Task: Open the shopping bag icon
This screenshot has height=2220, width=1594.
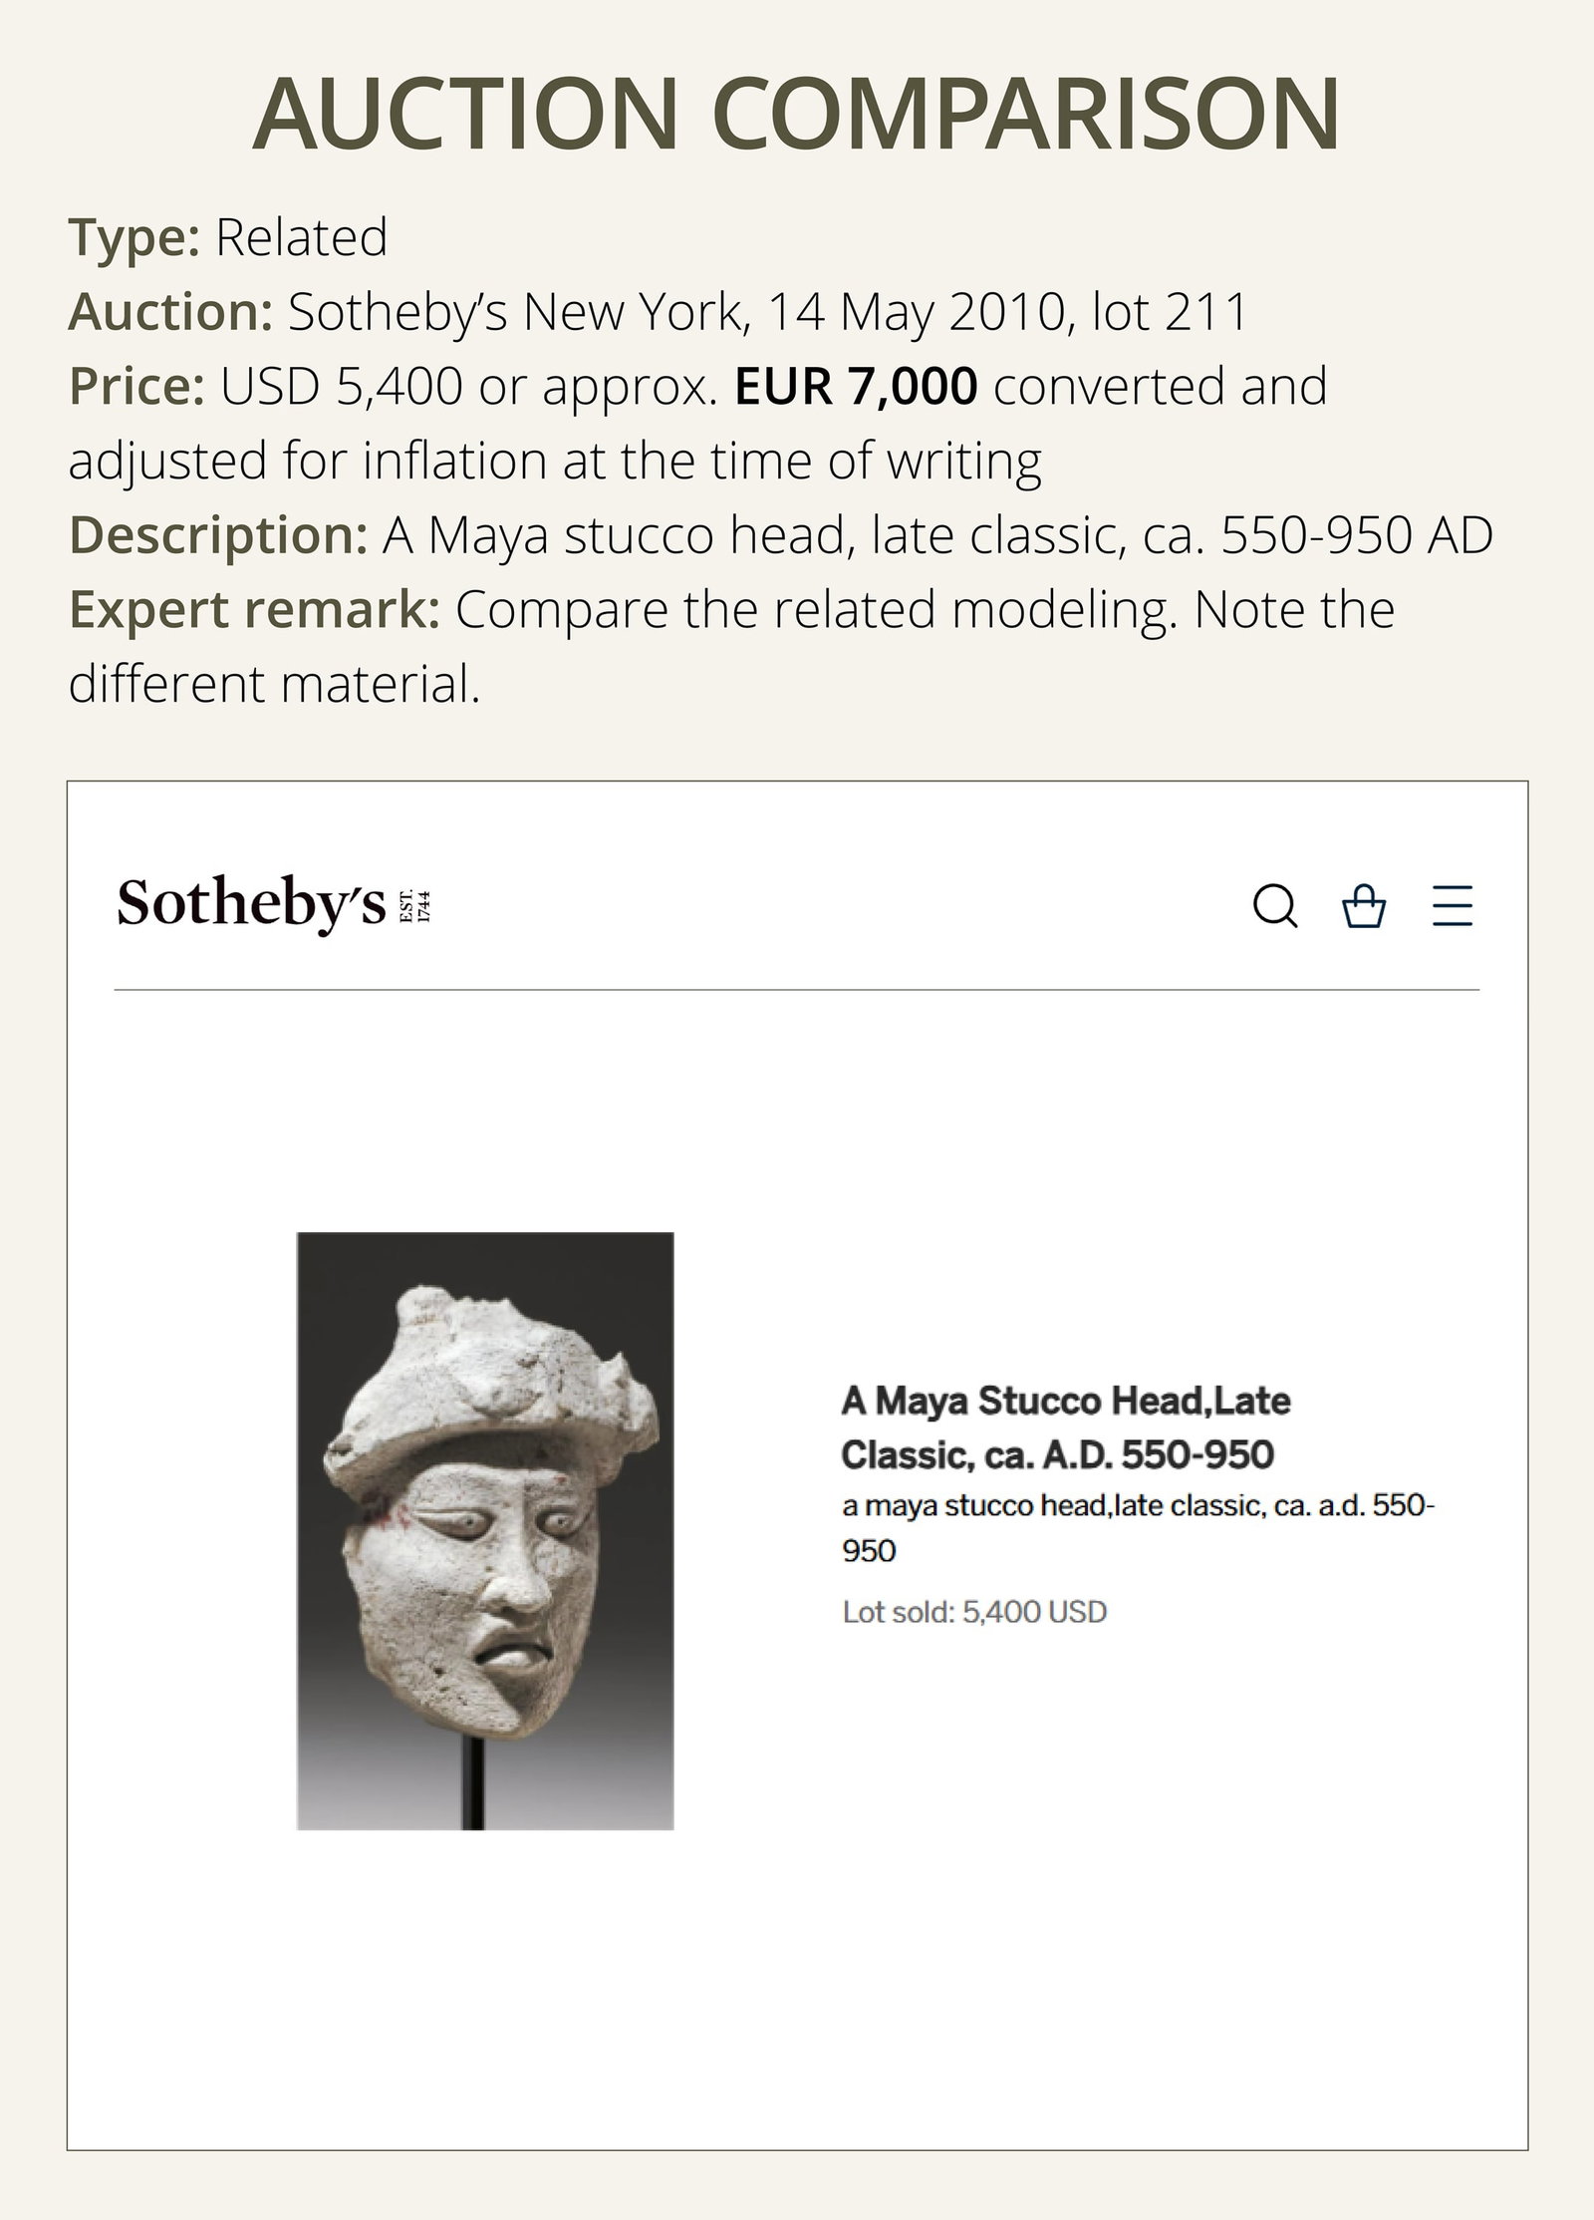Action: tap(1364, 906)
